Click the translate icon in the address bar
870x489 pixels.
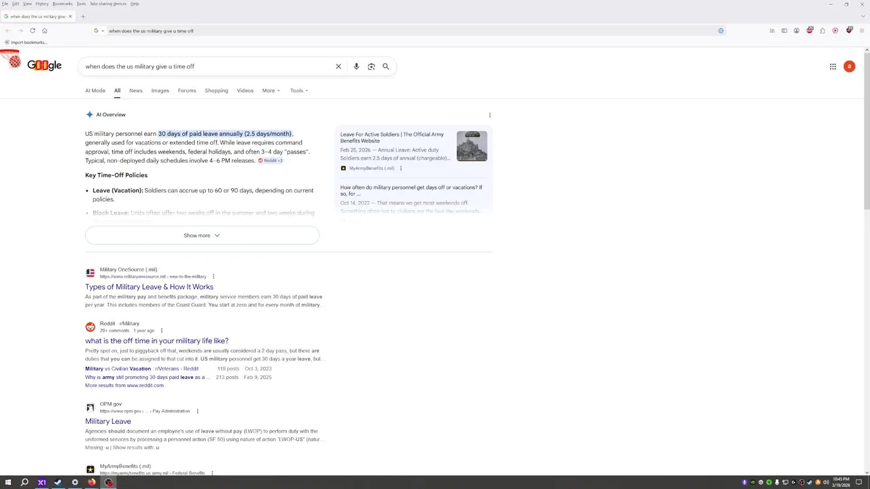pyautogui.click(x=721, y=31)
